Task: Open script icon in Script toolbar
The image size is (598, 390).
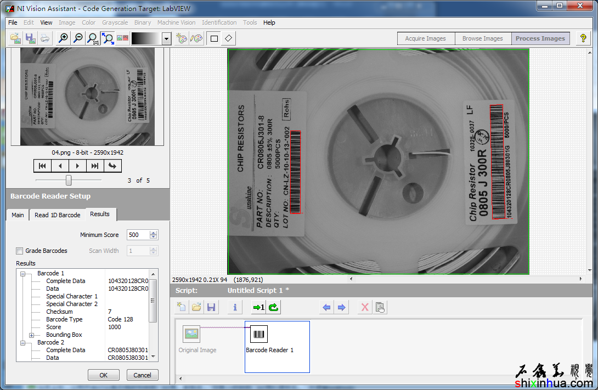Action: (x=196, y=307)
